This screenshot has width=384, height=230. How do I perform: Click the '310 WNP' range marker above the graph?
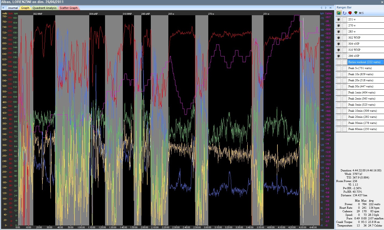(127, 14)
